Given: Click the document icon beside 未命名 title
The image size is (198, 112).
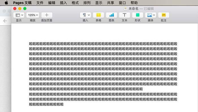Looking at the screenshot, I should 126,9.
